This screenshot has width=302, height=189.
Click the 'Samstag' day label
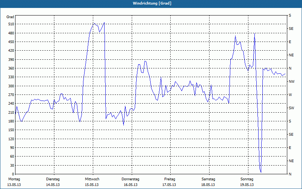(208, 179)
